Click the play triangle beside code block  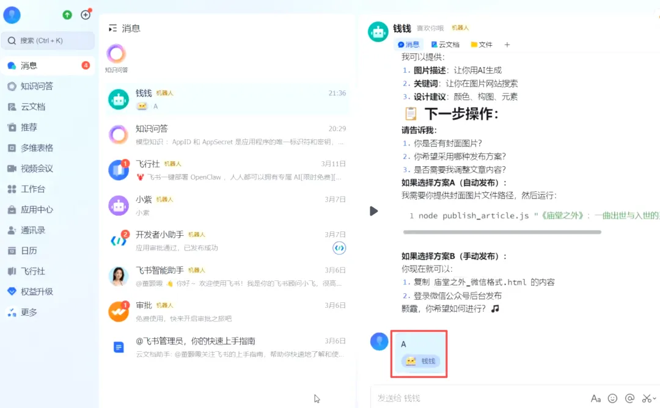tap(373, 211)
